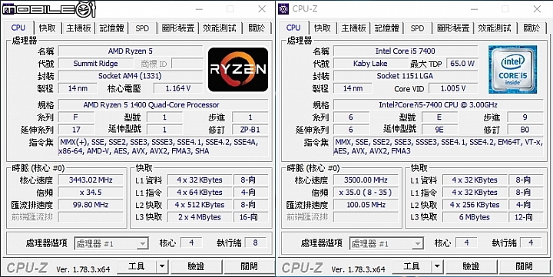Open 處理器 #1 dropdown in left window

click(x=111, y=243)
